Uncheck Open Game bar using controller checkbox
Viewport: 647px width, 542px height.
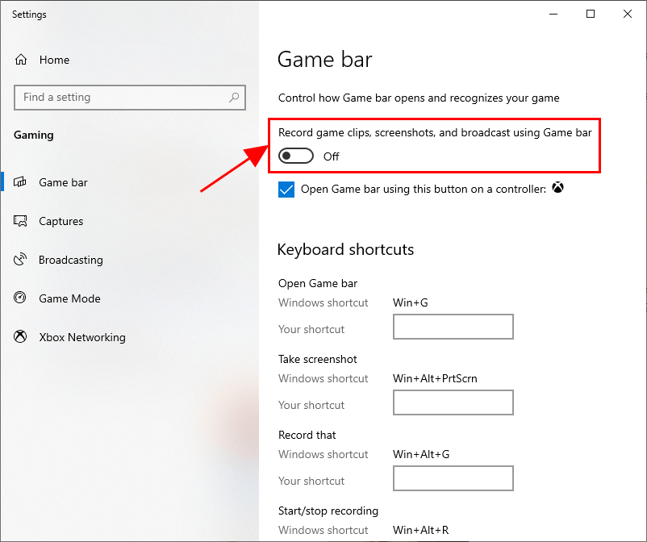coord(286,190)
